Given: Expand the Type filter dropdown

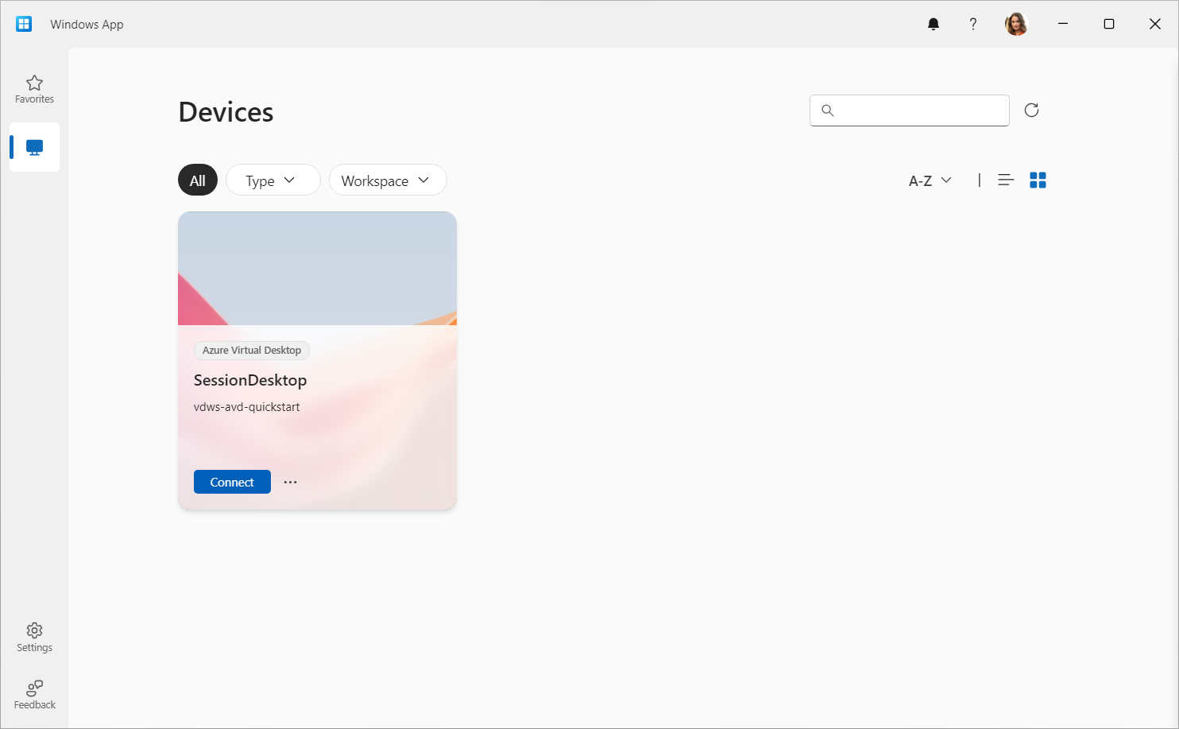Looking at the screenshot, I should 273,180.
